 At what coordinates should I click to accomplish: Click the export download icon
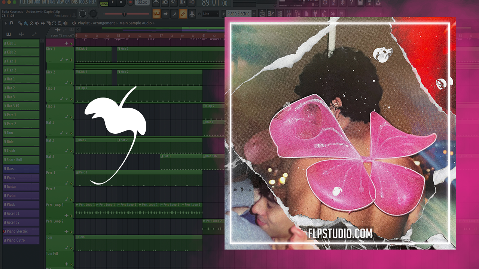coord(378,3)
